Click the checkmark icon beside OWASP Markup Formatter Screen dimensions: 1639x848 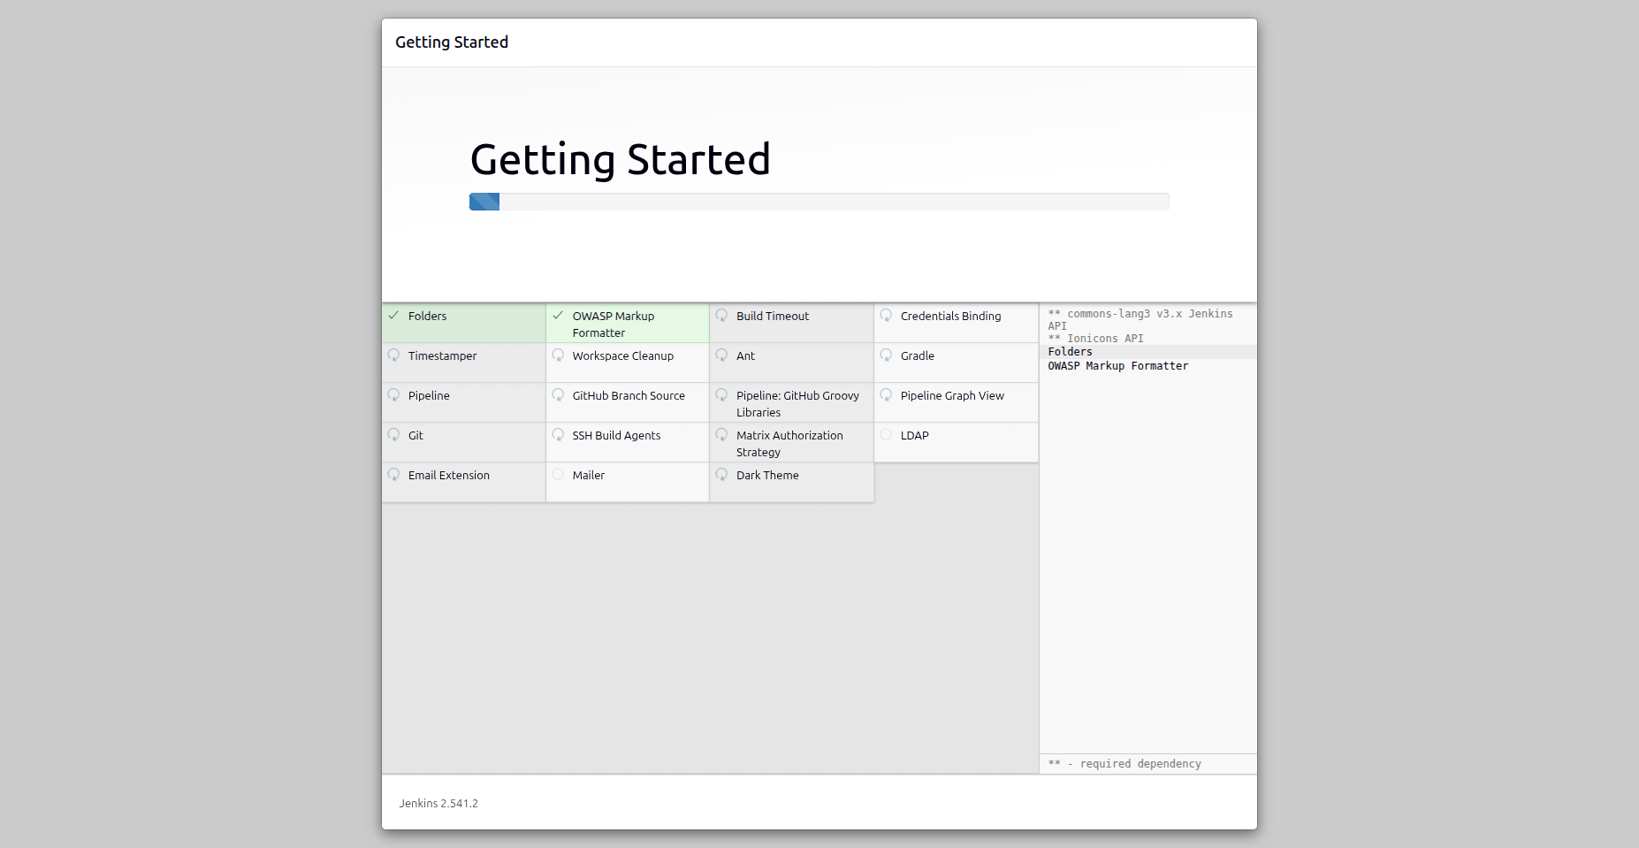558,316
